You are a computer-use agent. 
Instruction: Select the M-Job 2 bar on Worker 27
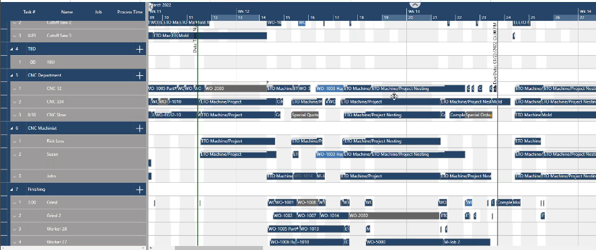467,242
